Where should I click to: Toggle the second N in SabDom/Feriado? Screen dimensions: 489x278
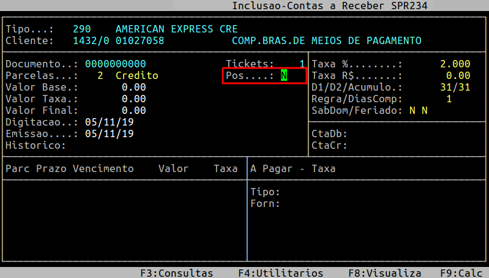pos(425,111)
